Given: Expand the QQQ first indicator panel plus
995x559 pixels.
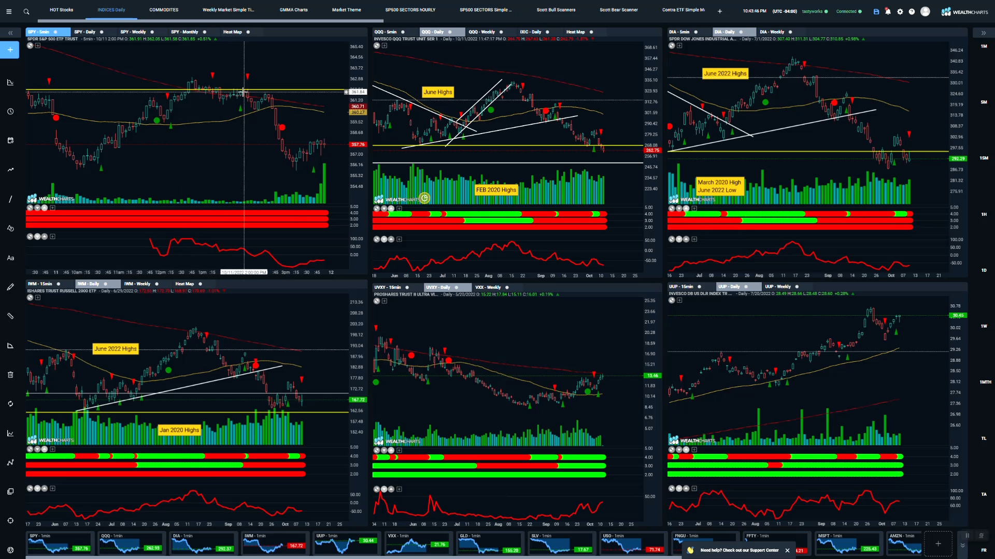Looking at the screenshot, I should pos(399,209).
